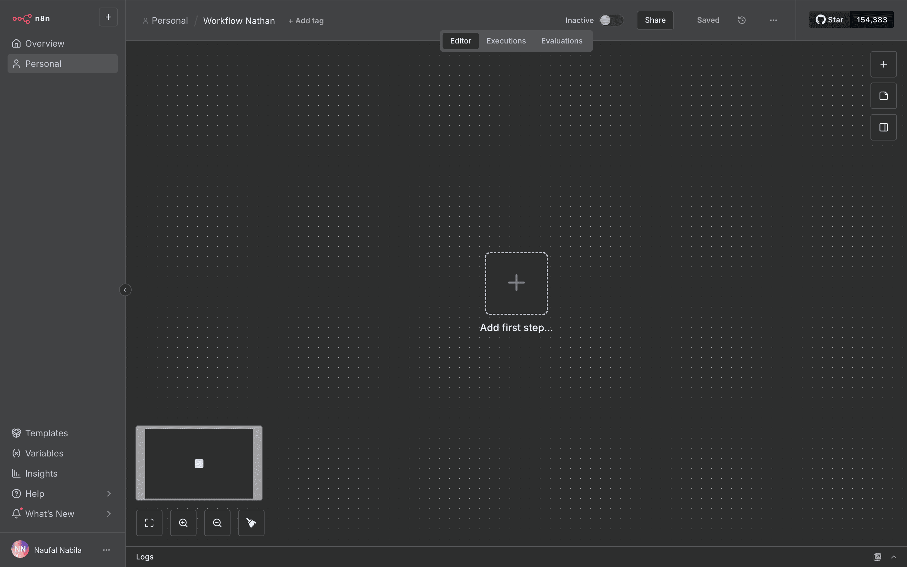Expand the Logs panel with chevron
The image size is (907, 567).
click(894, 557)
